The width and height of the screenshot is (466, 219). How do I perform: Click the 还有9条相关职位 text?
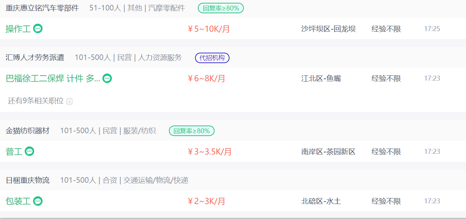[36, 101]
